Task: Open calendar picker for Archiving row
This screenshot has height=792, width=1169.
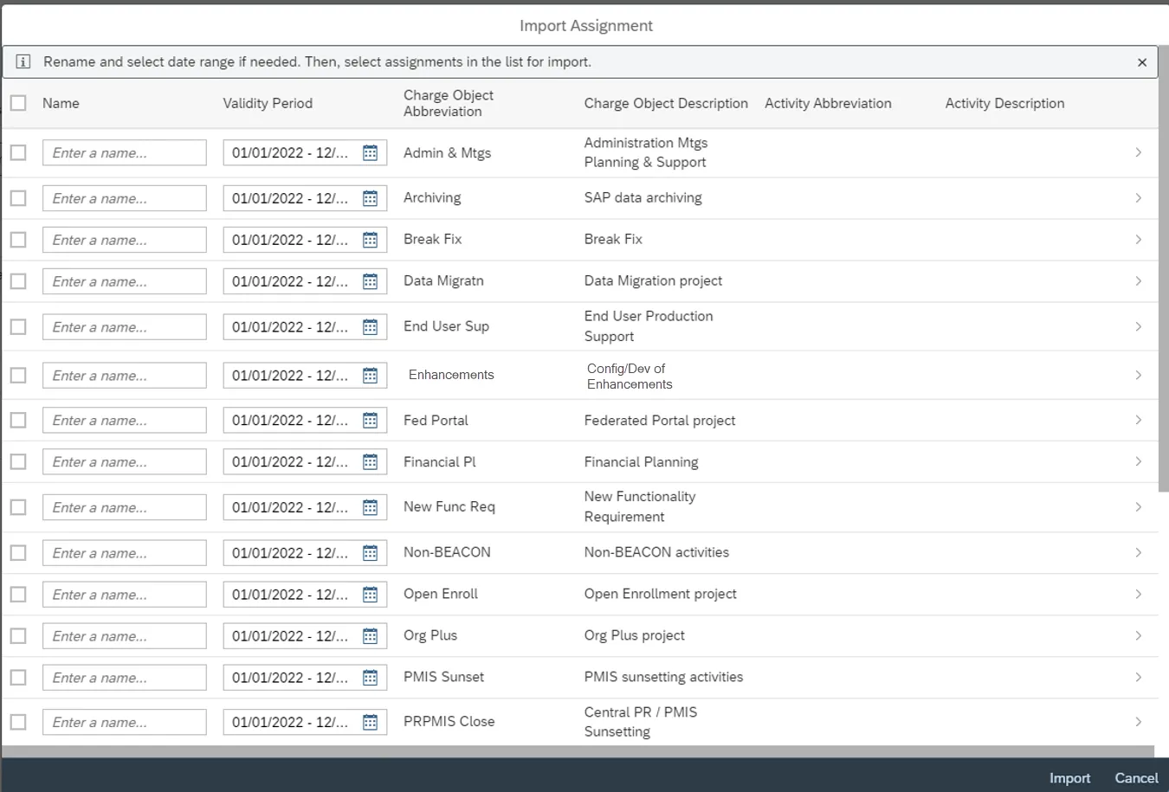Action: pyautogui.click(x=370, y=198)
